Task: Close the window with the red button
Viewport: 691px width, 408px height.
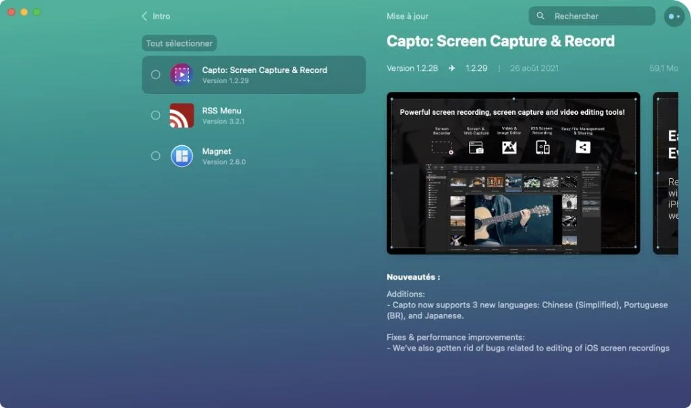Action: [x=11, y=12]
